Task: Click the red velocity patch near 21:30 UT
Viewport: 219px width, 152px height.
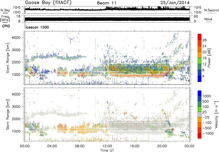Action: (172, 130)
